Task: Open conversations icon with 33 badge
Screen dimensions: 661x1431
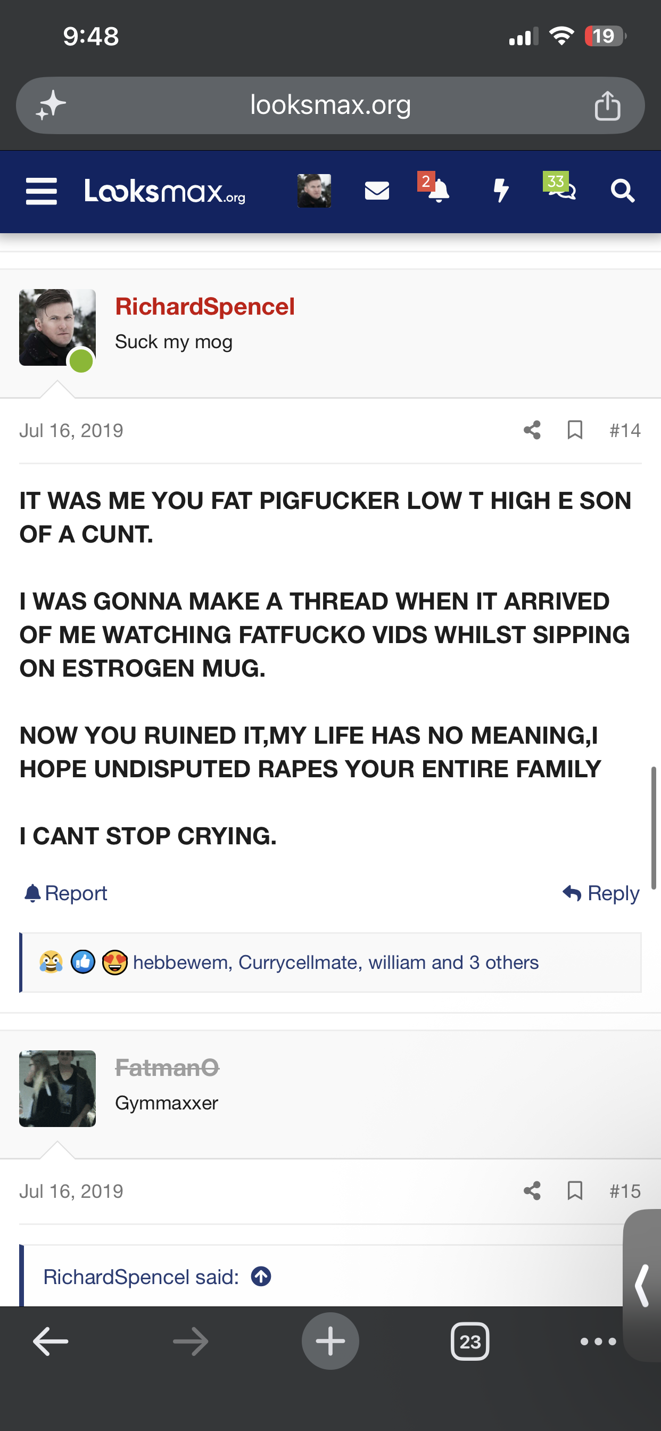Action: pyautogui.click(x=559, y=186)
